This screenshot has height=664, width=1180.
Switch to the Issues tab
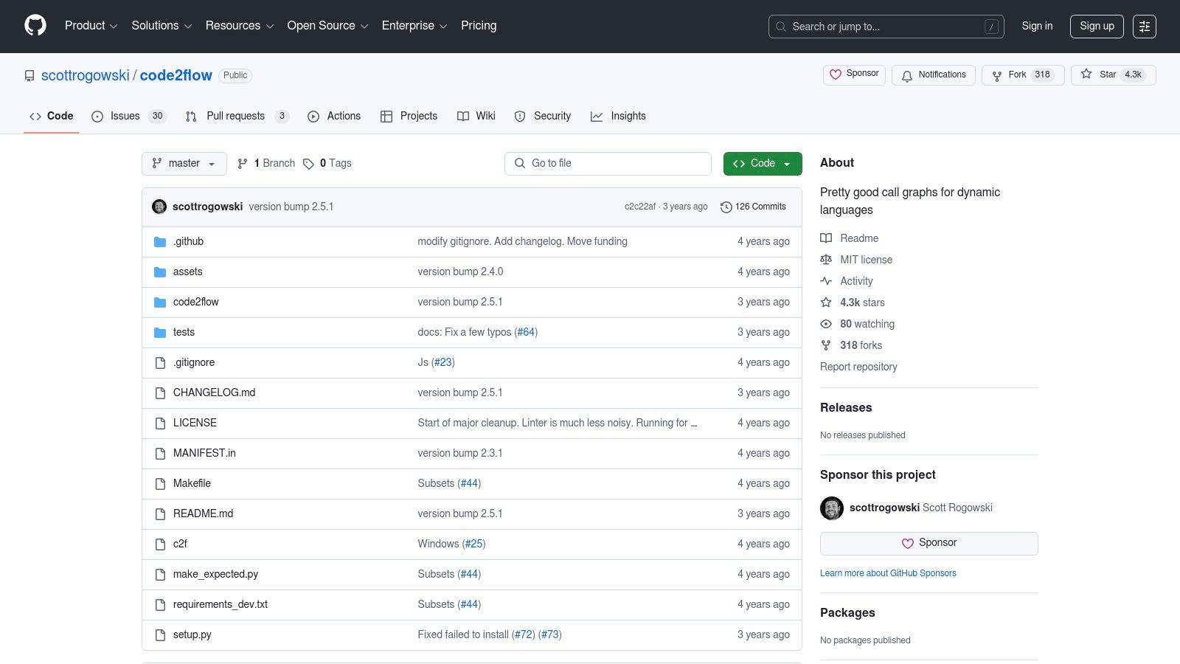coord(129,117)
